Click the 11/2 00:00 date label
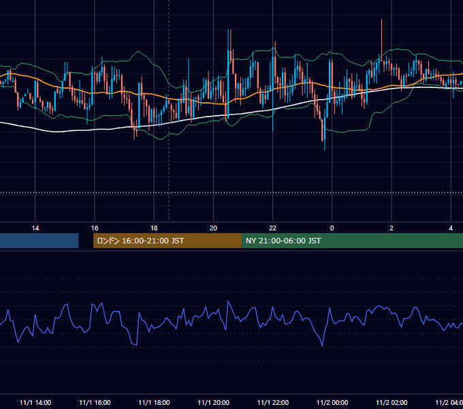The width and height of the screenshot is (463, 409). [332, 402]
